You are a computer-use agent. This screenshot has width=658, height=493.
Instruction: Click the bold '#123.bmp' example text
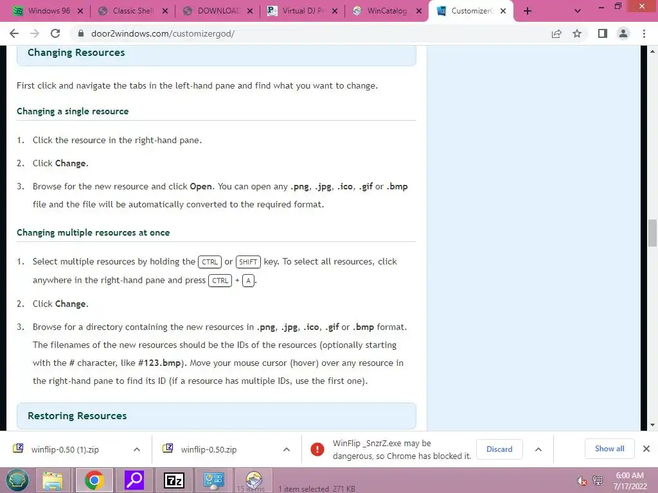pyautogui.click(x=159, y=363)
